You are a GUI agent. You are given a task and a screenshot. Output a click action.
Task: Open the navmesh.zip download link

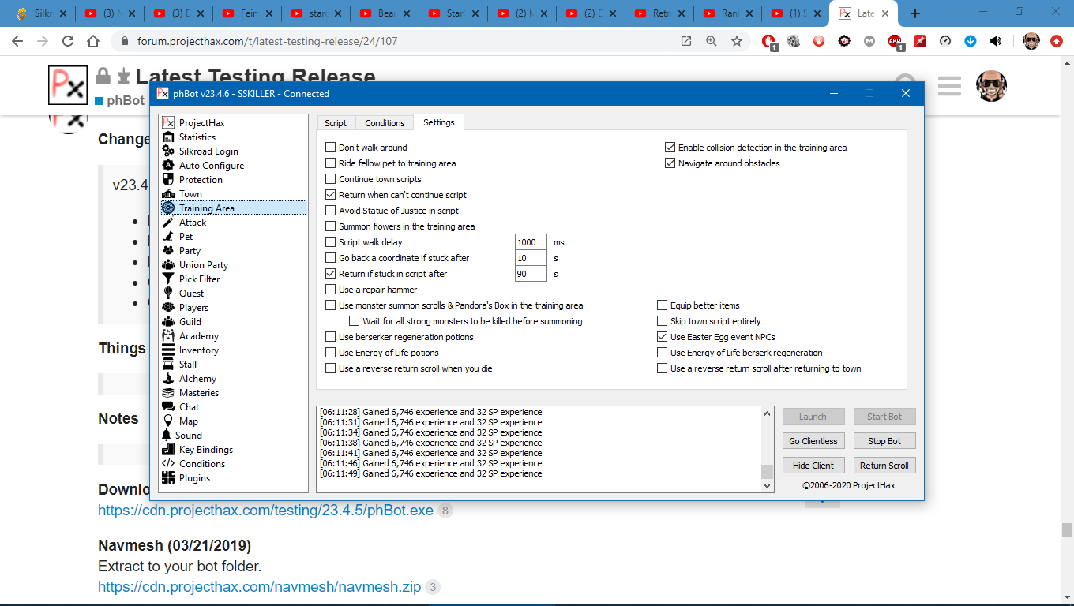point(259,587)
